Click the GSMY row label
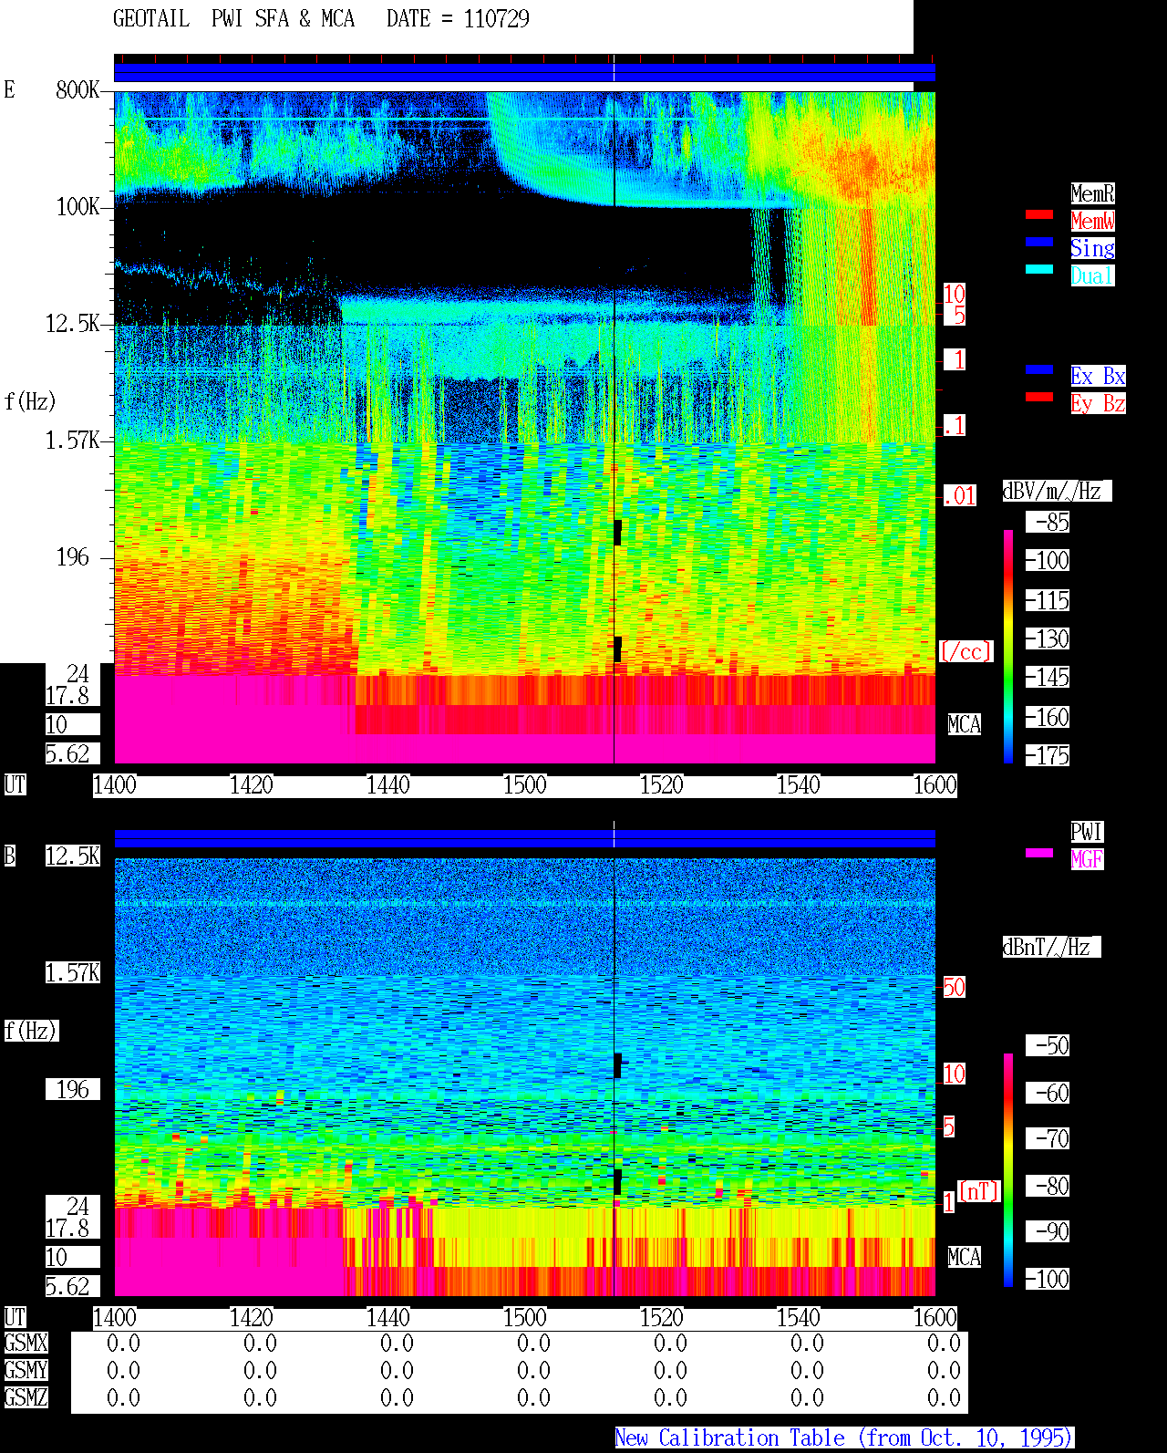Image resolution: width=1167 pixels, height=1453 pixels. pyautogui.click(x=26, y=1370)
